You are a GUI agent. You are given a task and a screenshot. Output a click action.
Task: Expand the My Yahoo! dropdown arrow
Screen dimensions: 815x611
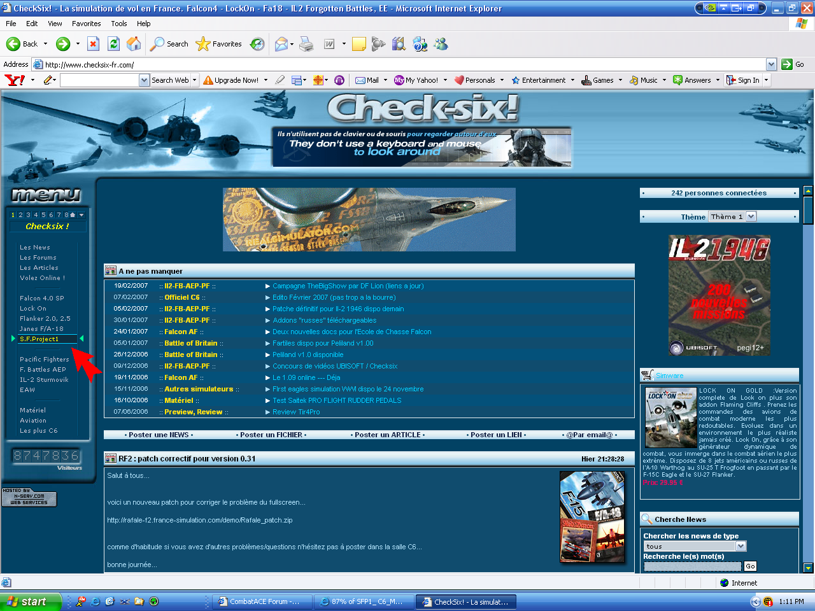445,80
